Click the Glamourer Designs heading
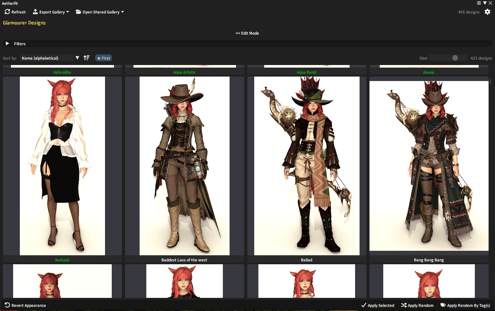The height and width of the screenshot is (311, 495). (x=24, y=23)
